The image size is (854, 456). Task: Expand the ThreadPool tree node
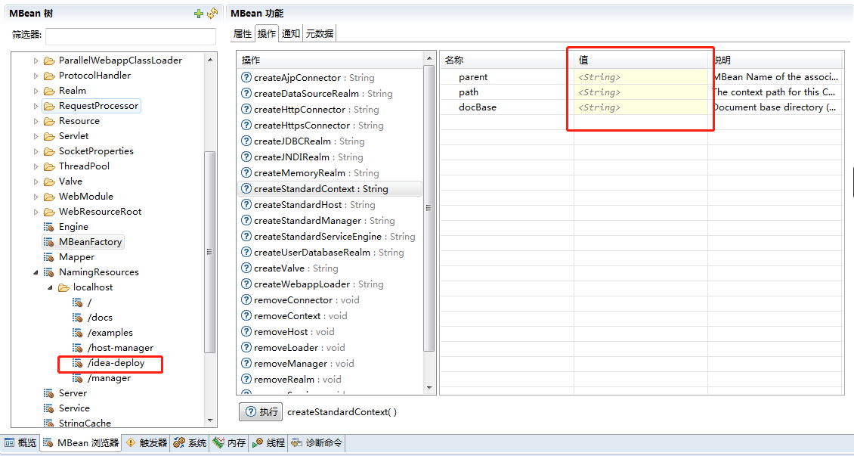(x=36, y=166)
